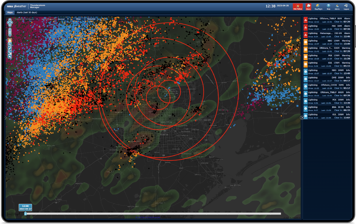Click info icon for DME 30NM
This screenshot has height=224, width=356.
tap(305, 79)
